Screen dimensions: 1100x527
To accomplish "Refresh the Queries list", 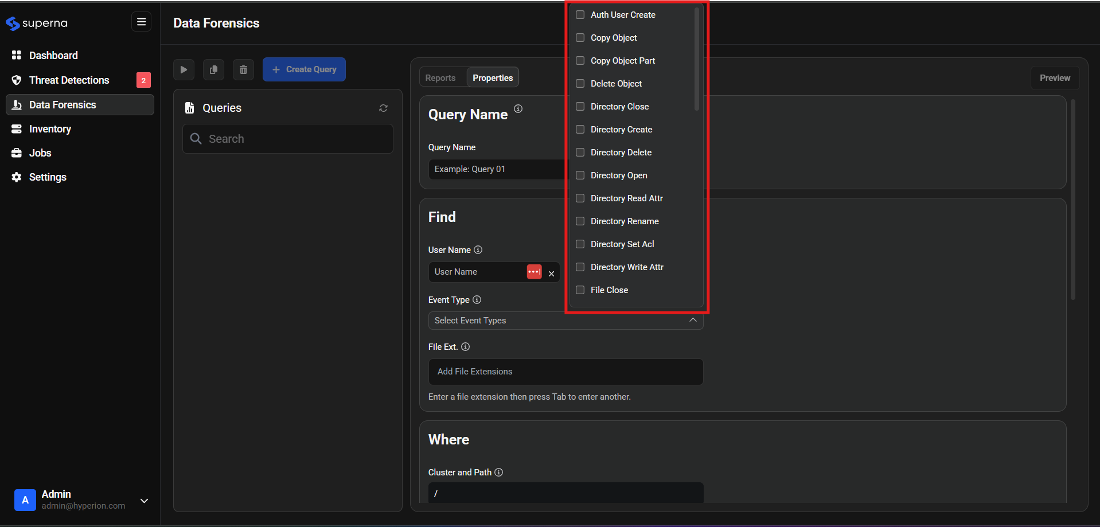I will tap(383, 108).
